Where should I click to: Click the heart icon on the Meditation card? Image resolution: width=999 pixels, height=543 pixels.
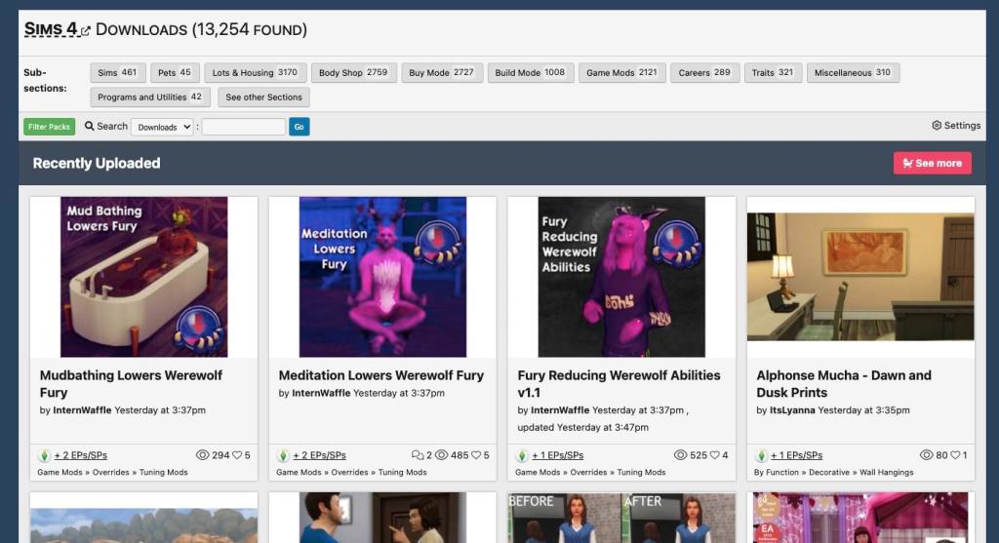(476, 455)
